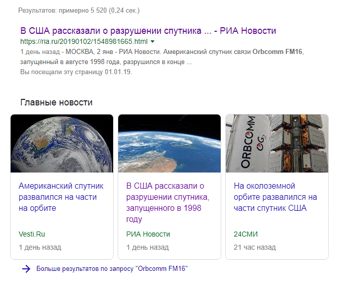Image resolution: width=350 pixels, height=285 pixels.
Task: Expand the green arrow next to ria.ru URL
Action: (153, 41)
